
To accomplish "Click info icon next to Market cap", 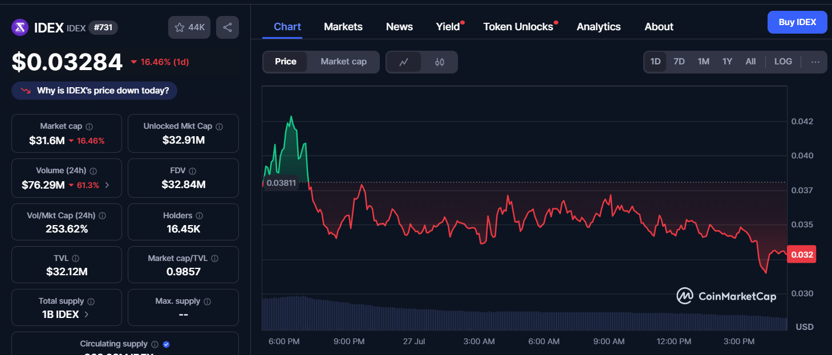I will coord(90,127).
